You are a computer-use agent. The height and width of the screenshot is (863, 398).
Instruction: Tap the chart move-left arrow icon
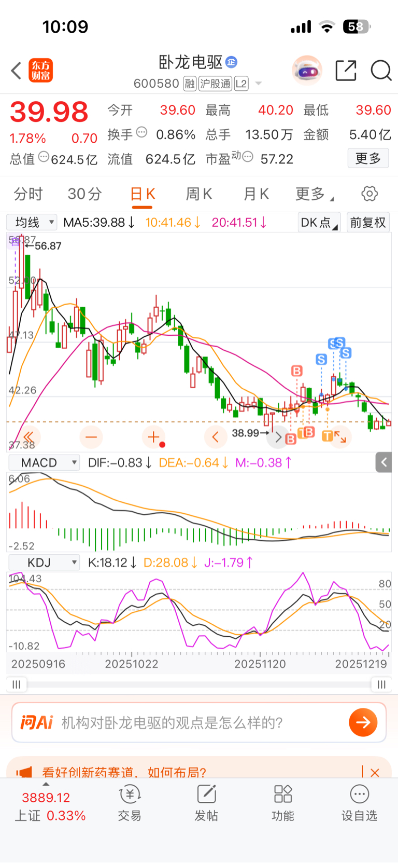[x=216, y=437]
